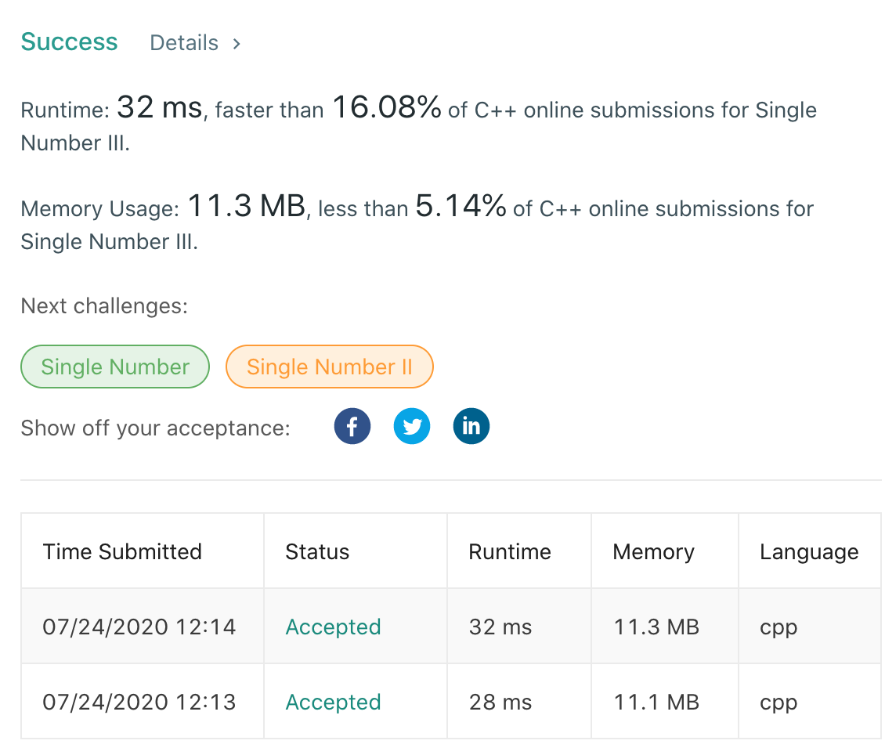Sort by the Status column header
Viewport: 885px width, 755px height.
click(317, 551)
